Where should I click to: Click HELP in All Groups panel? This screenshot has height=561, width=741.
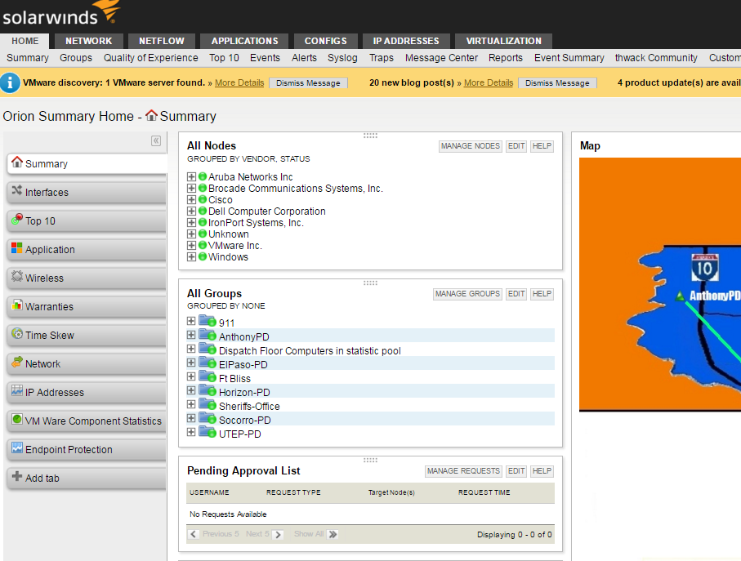pos(542,294)
